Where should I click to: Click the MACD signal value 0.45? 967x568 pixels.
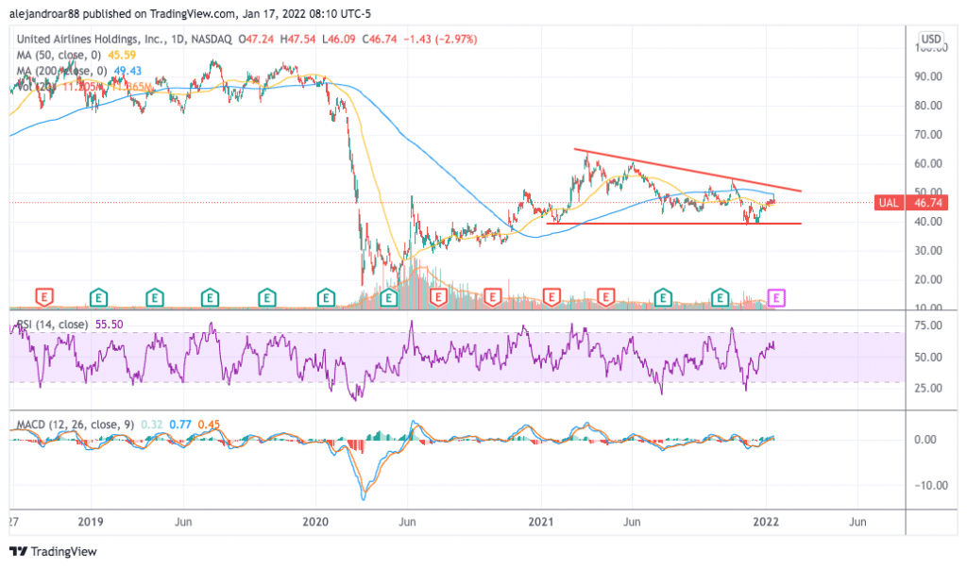(x=209, y=425)
